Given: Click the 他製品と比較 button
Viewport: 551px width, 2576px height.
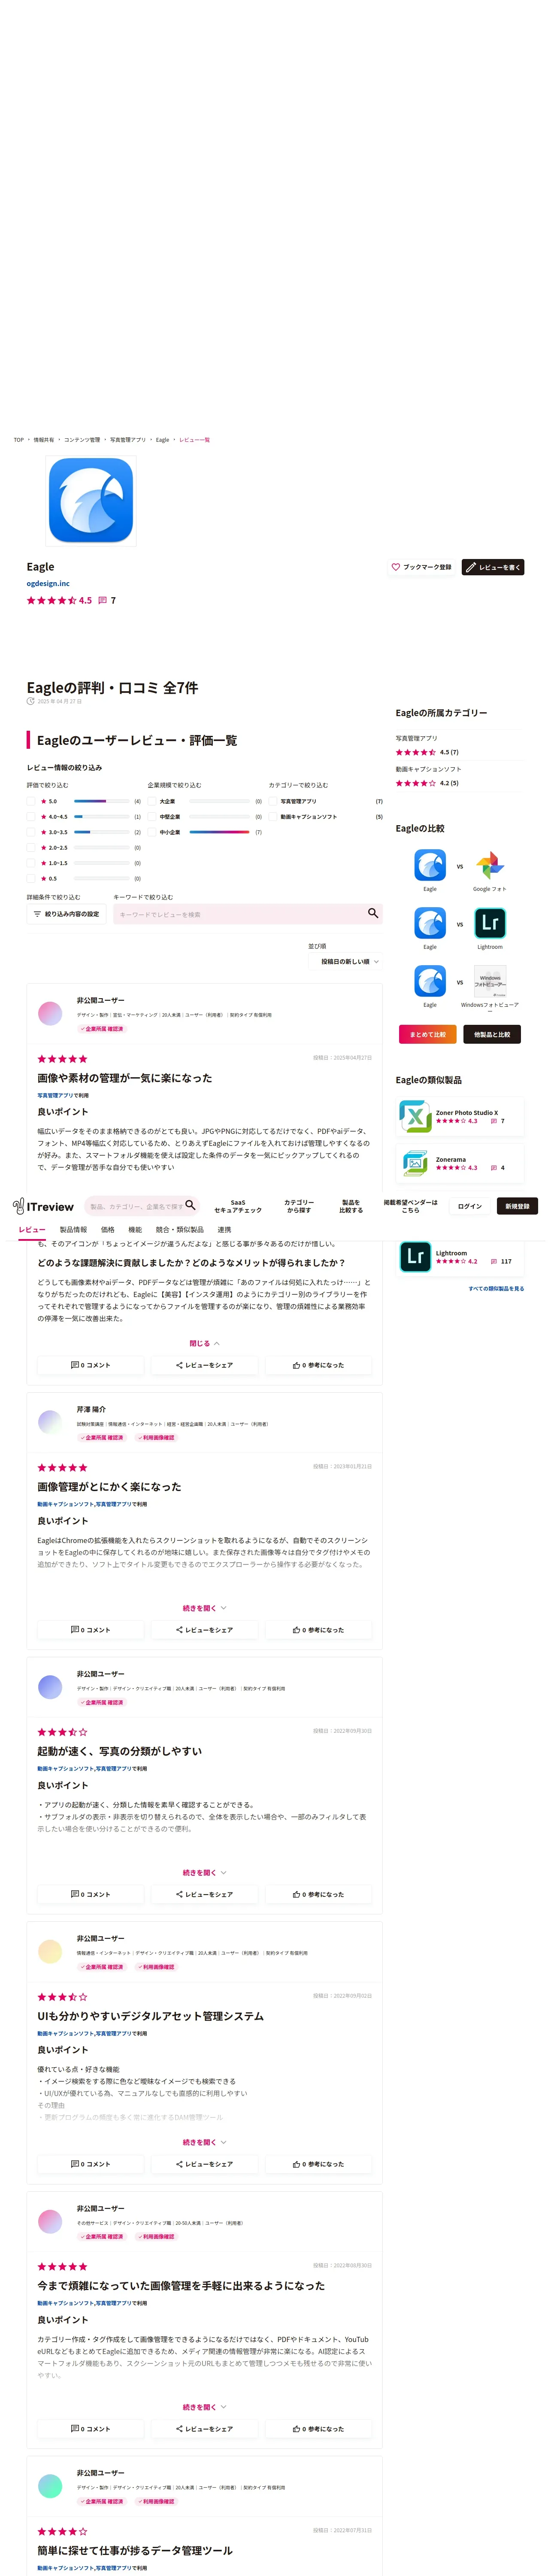Looking at the screenshot, I should [492, 1035].
